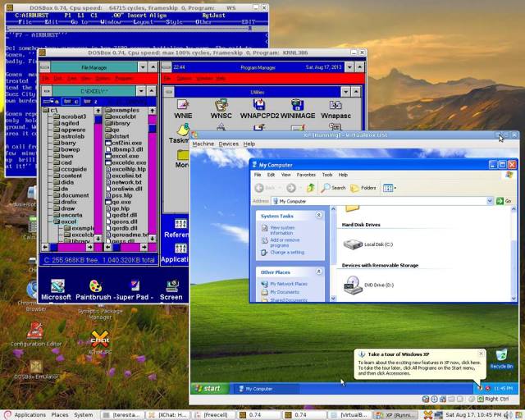Image resolution: width=525 pixels, height=420 pixels.
Task: Open the Applications menu in the GNOME panel
Action: [x=25, y=414]
